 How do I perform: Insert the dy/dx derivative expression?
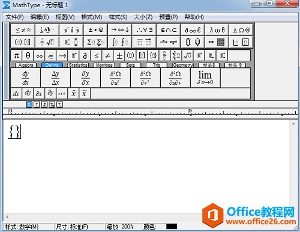[25, 78]
